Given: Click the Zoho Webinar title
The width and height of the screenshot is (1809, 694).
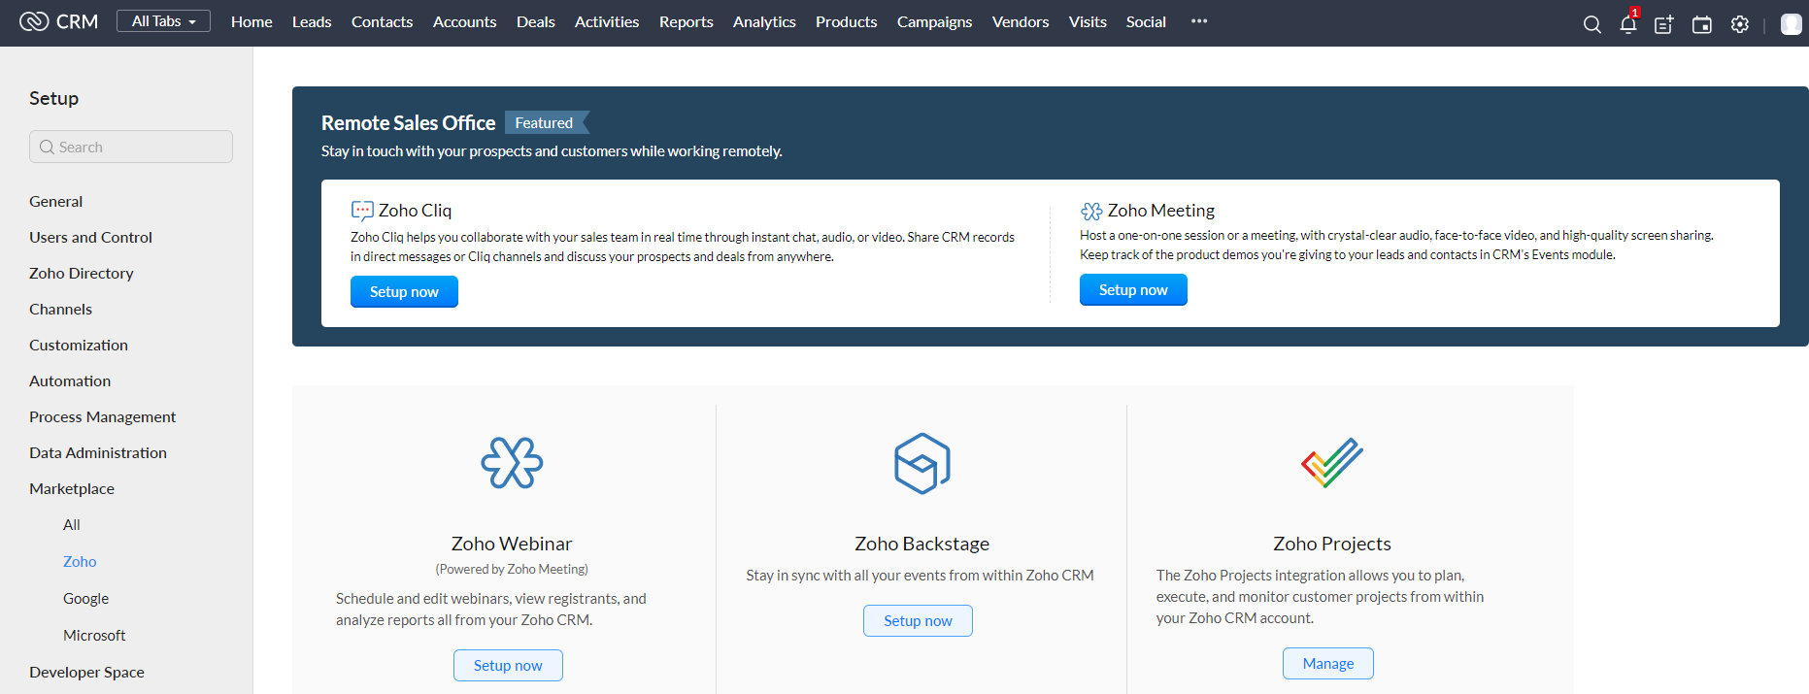Looking at the screenshot, I should [x=512, y=544].
